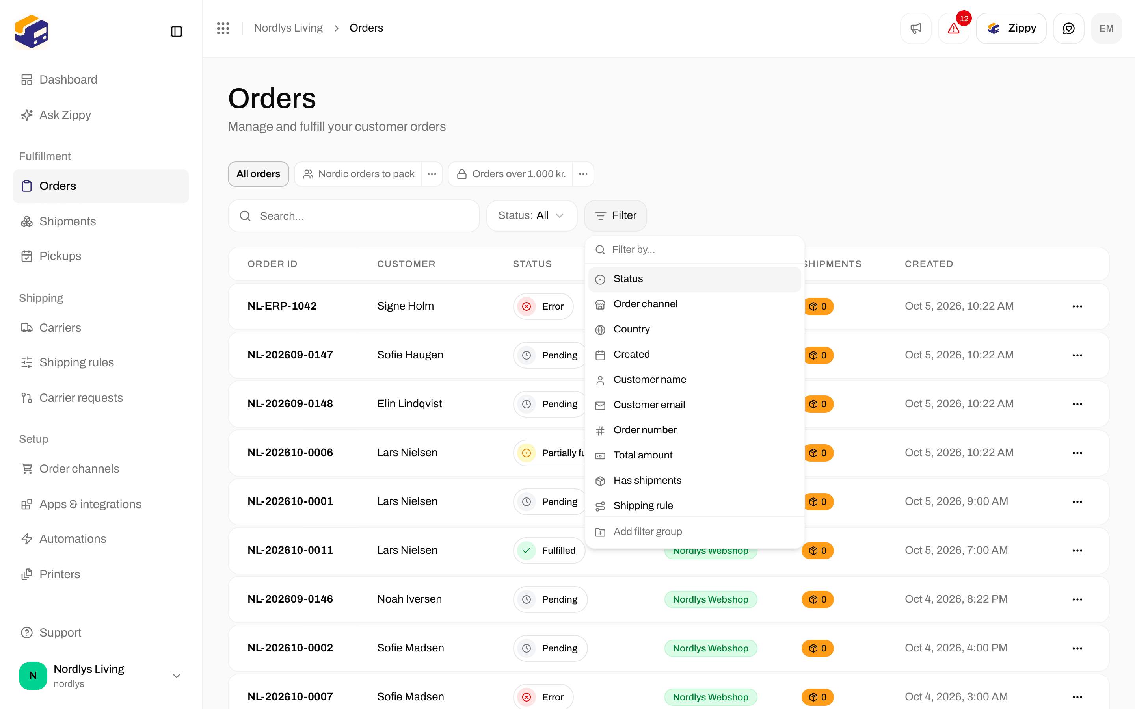Viewport: 1135px width, 709px height.
Task: Expand Nordlys Living account switcher
Action: 101,676
